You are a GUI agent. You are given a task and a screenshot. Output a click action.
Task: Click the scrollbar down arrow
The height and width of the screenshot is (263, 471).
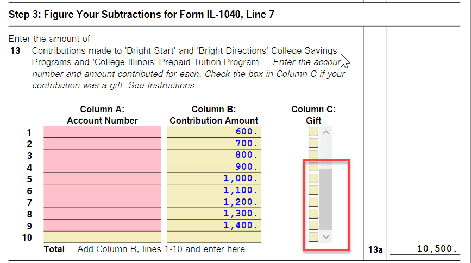[326, 237]
